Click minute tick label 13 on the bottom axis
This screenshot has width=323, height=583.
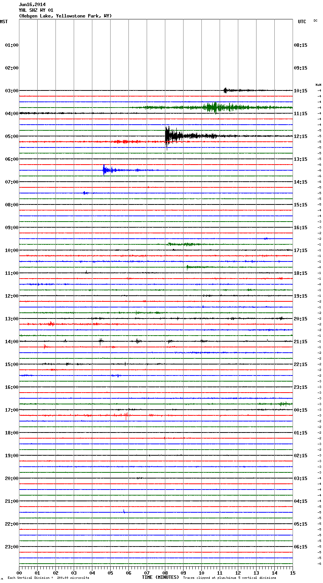click(256, 573)
